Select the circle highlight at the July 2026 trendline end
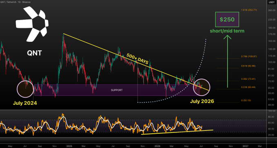Image resolution: width=277 pixels, height=148 pixels. click(x=202, y=87)
